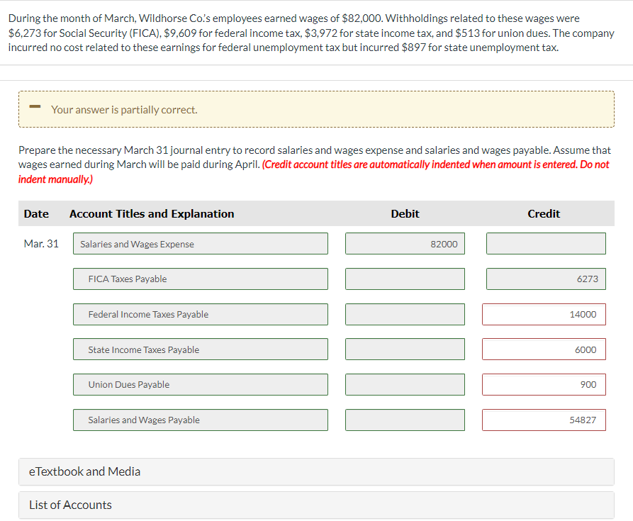The height and width of the screenshot is (521, 633).
Task: Select the debit field beside Union Dues Payable
Action: [404, 384]
